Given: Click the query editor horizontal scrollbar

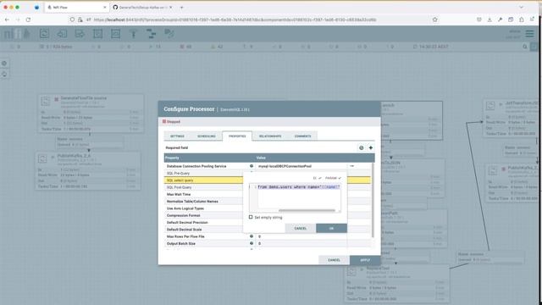Looking at the screenshot, I should [307, 210].
